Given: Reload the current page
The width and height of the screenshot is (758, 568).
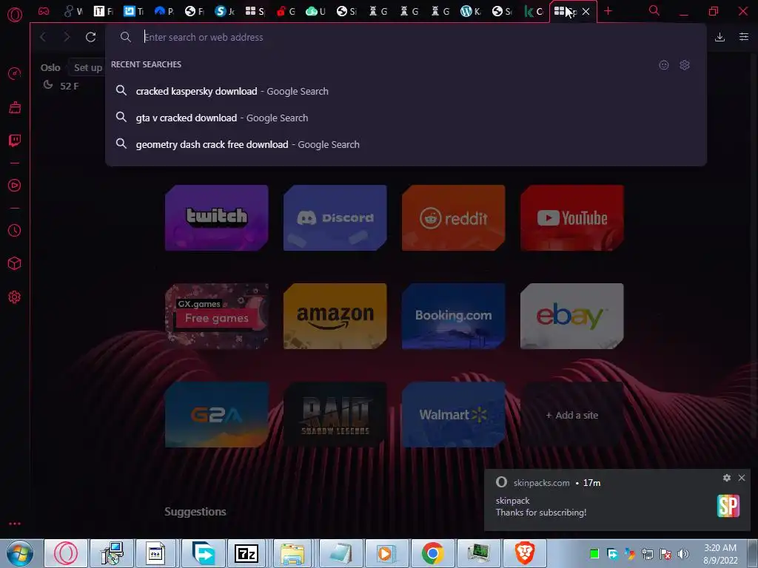Looking at the screenshot, I should click(90, 37).
